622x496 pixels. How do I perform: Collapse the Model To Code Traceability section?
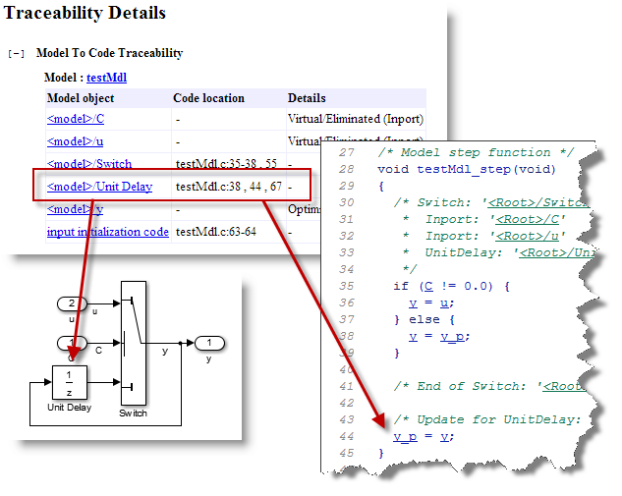click(x=17, y=54)
